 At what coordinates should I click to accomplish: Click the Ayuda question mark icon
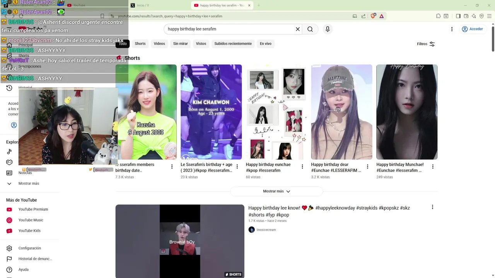click(9, 270)
